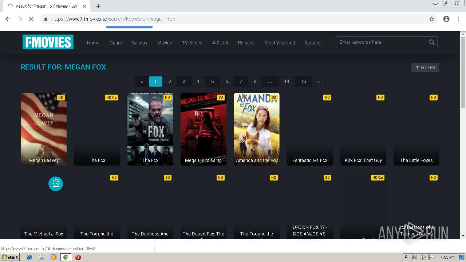Open the Megan Leavey movie poster

tap(44, 129)
